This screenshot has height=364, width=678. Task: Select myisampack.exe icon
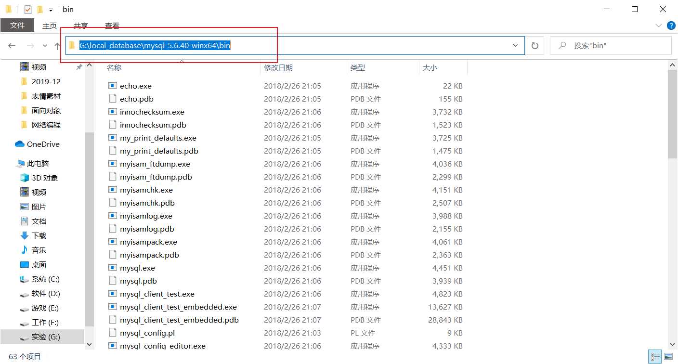(113, 242)
